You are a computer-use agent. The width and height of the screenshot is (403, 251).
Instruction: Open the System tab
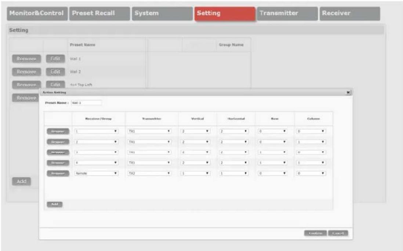point(162,13)
